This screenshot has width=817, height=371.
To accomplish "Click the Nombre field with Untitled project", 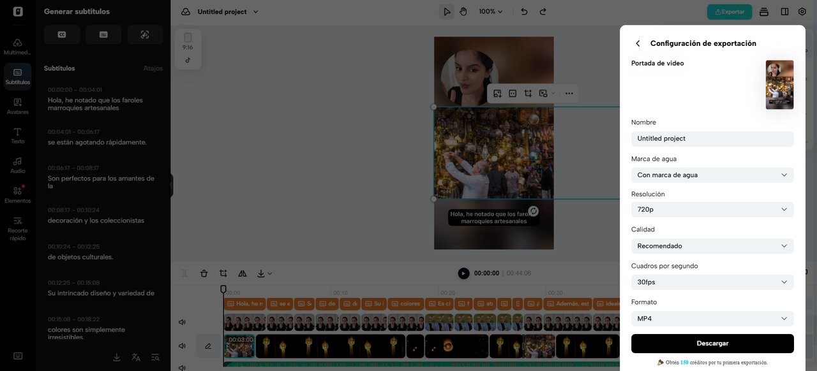I will [x=712, y=138].
